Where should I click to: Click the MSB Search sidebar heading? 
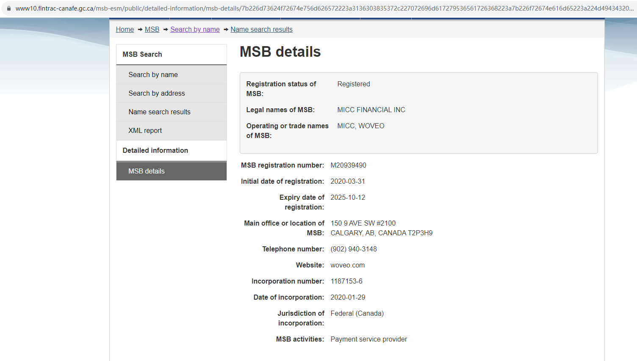pyautogui.click(x=172, y=54)
